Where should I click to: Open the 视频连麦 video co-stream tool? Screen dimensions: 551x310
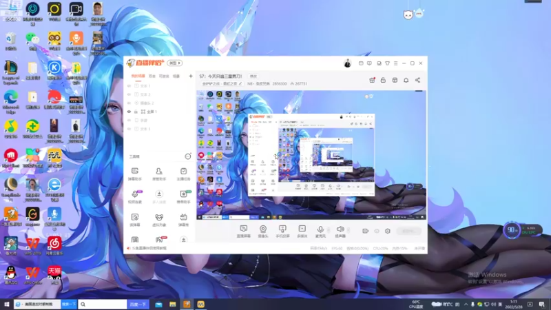click(134, 197)
